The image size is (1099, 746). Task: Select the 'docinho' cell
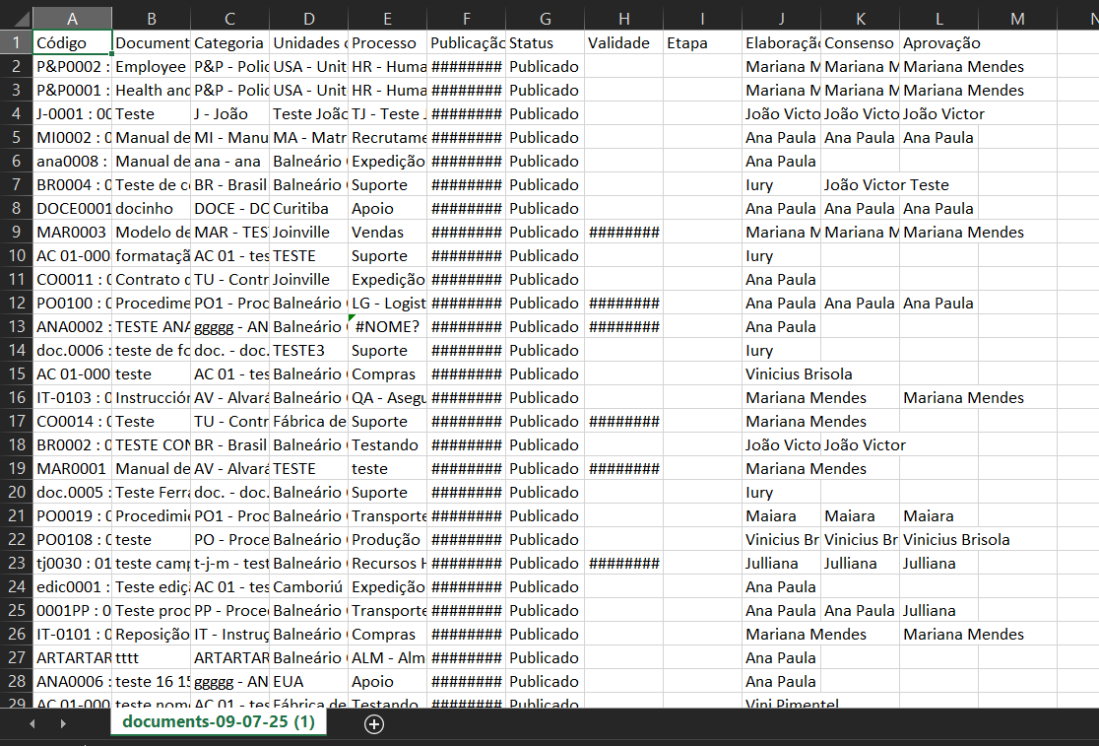pyautogui.click(x=152, y=209)
